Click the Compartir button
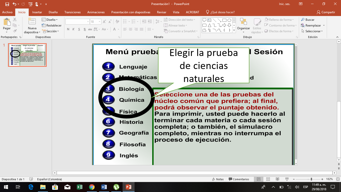Viewport: 341px width, 192px height. click(x=326, y=12)
